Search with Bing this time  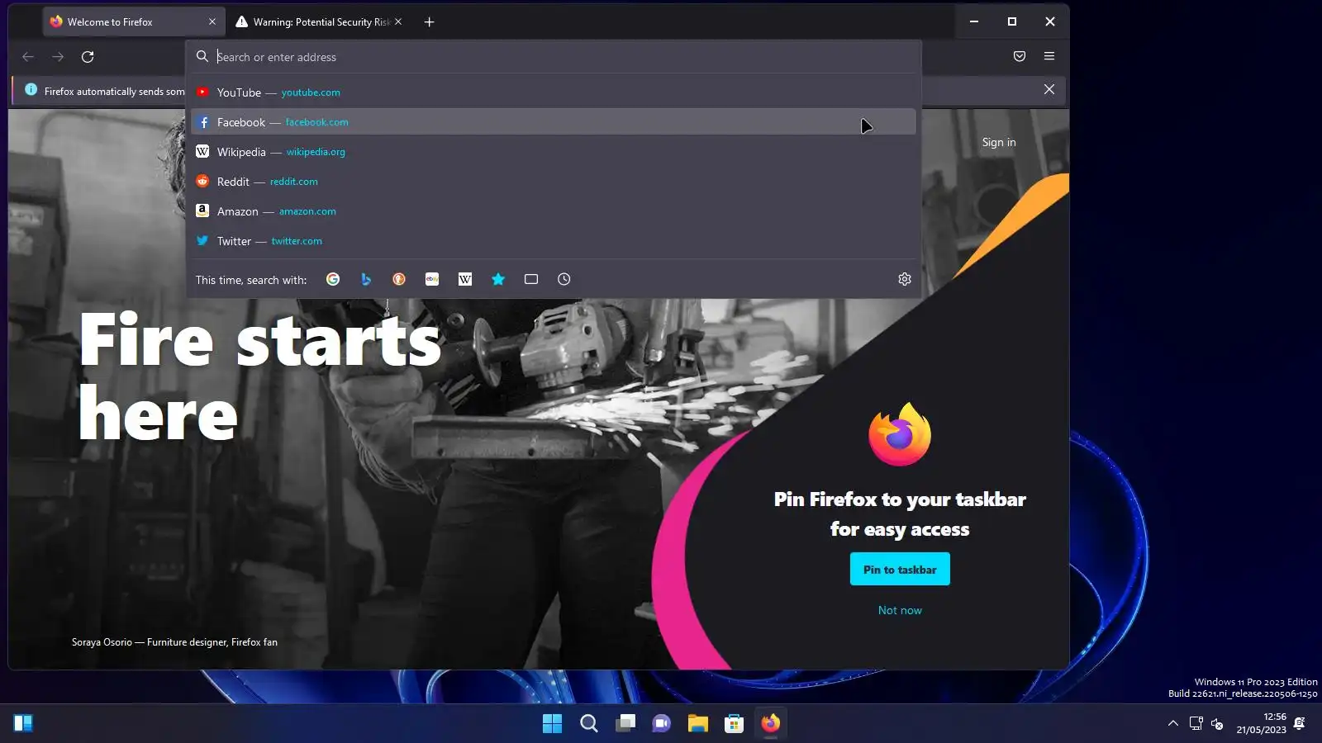tap(366, 279)
